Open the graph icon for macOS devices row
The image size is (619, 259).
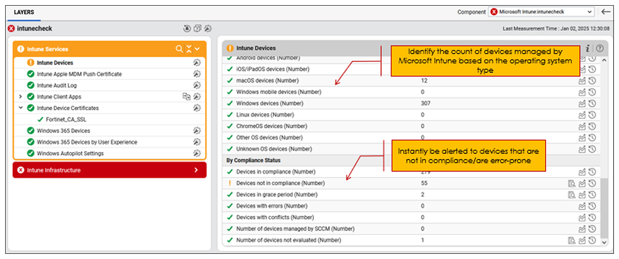[x=582, y=80]
